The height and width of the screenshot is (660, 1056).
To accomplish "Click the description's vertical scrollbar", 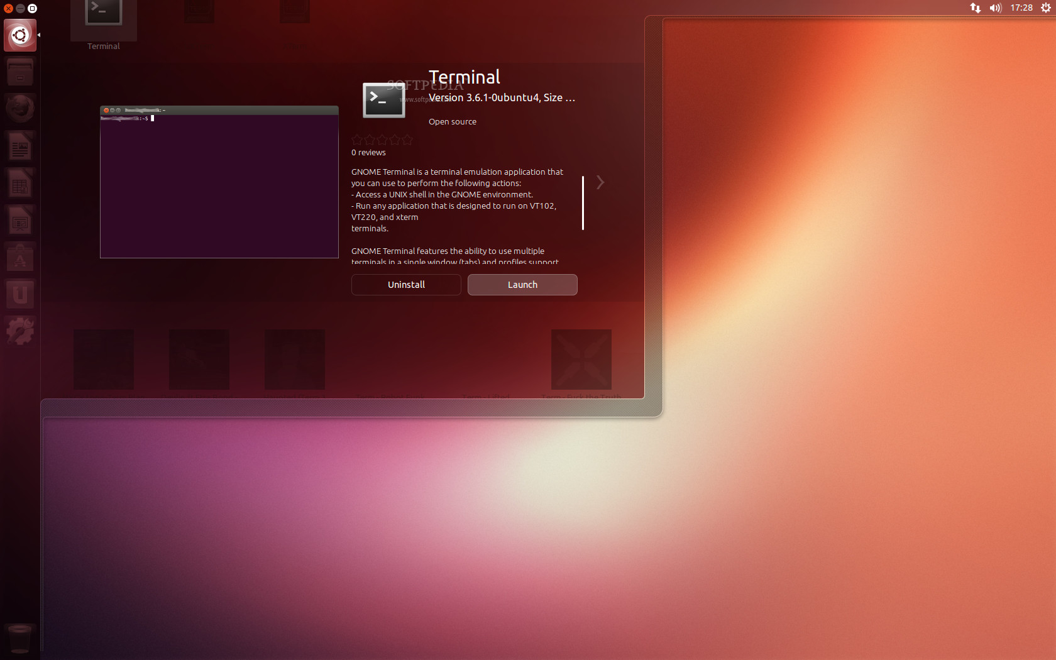I will click(x=583, y=203).
